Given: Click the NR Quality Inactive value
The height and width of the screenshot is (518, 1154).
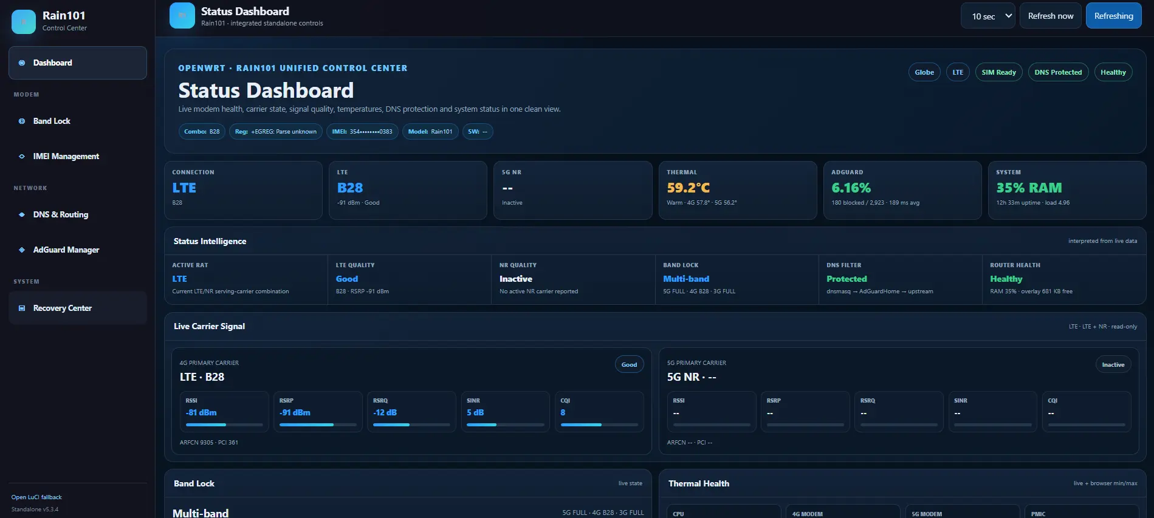Looking at the screenshot, I should coord(516,279).
